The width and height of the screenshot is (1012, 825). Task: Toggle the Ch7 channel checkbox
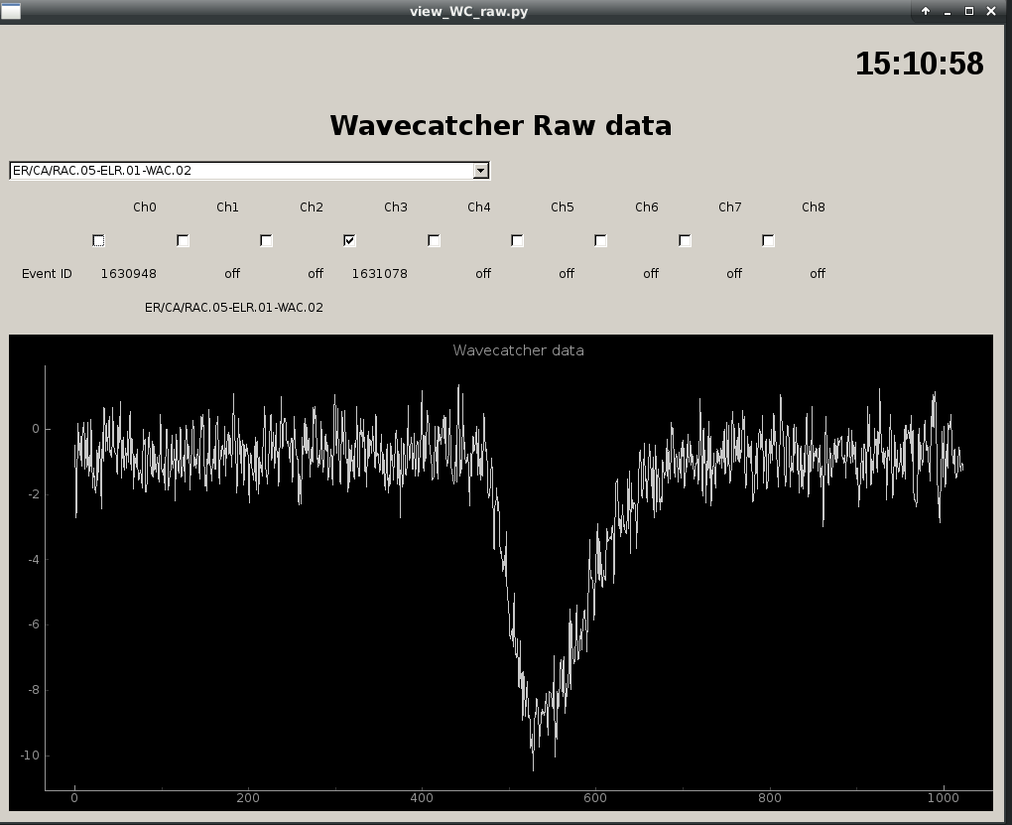click(685, 240)
